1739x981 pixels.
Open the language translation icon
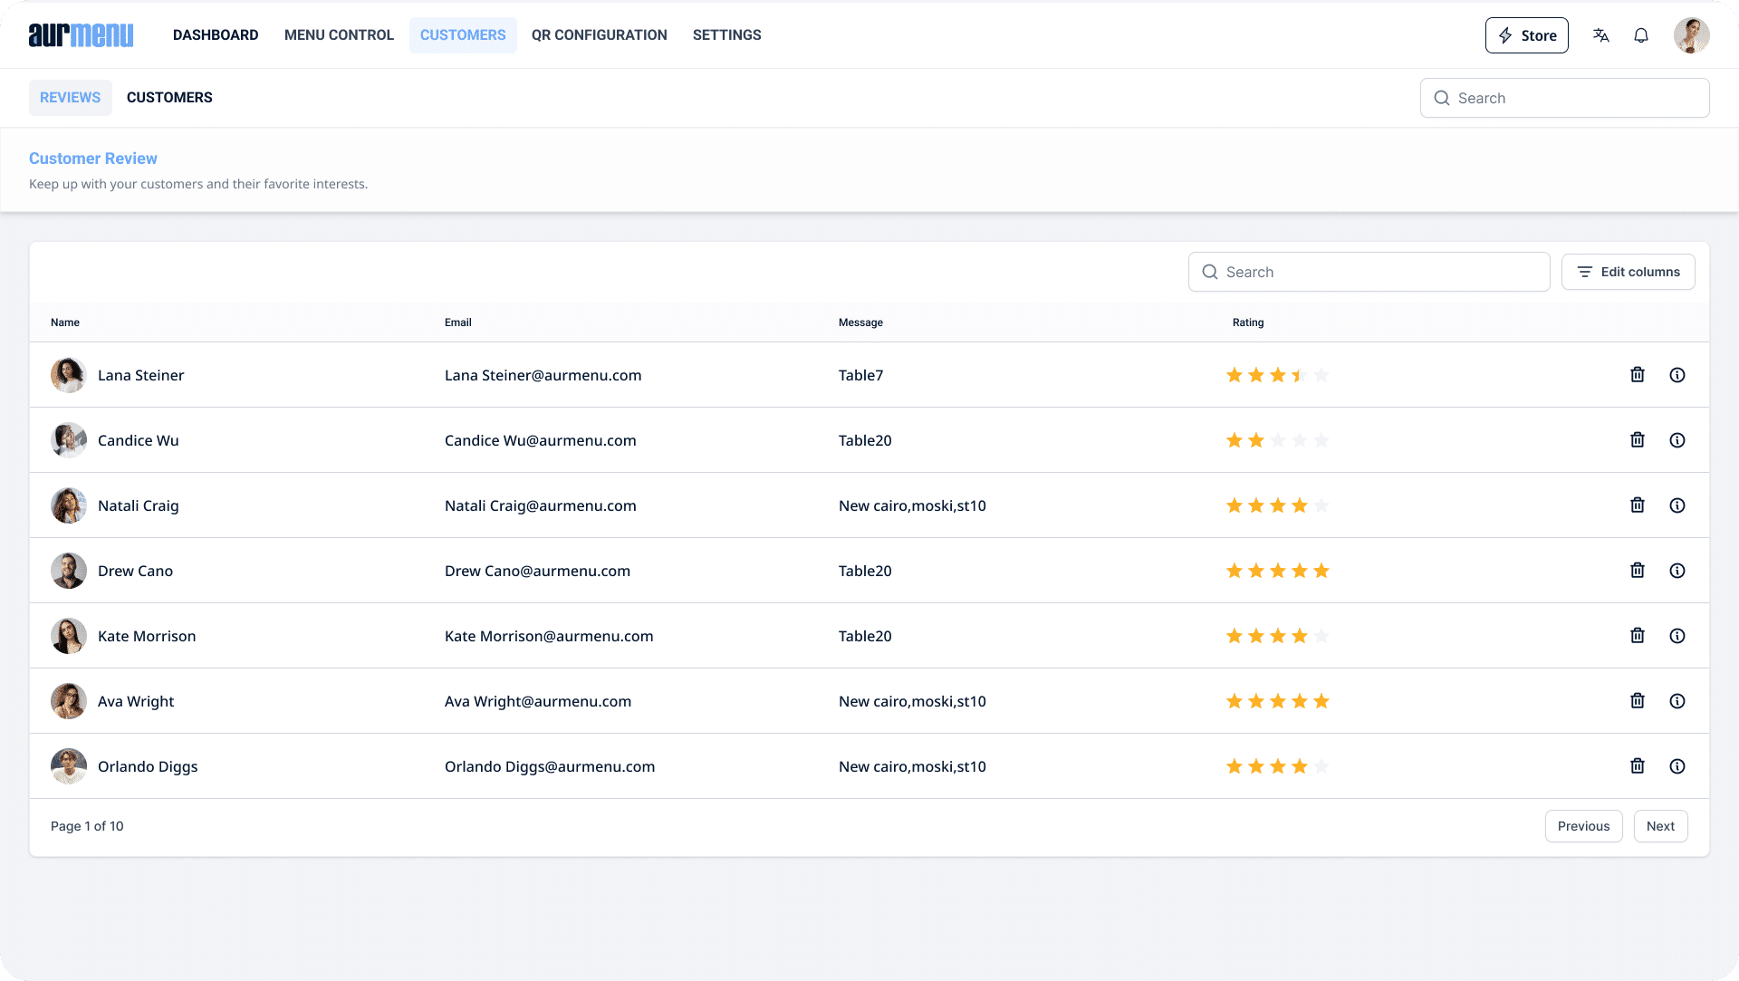1600,35
